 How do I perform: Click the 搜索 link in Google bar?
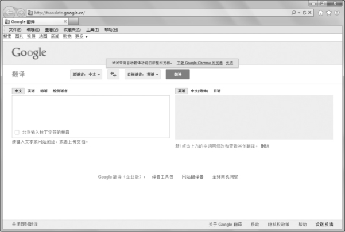pyautogui.click(x=7, y=36)
